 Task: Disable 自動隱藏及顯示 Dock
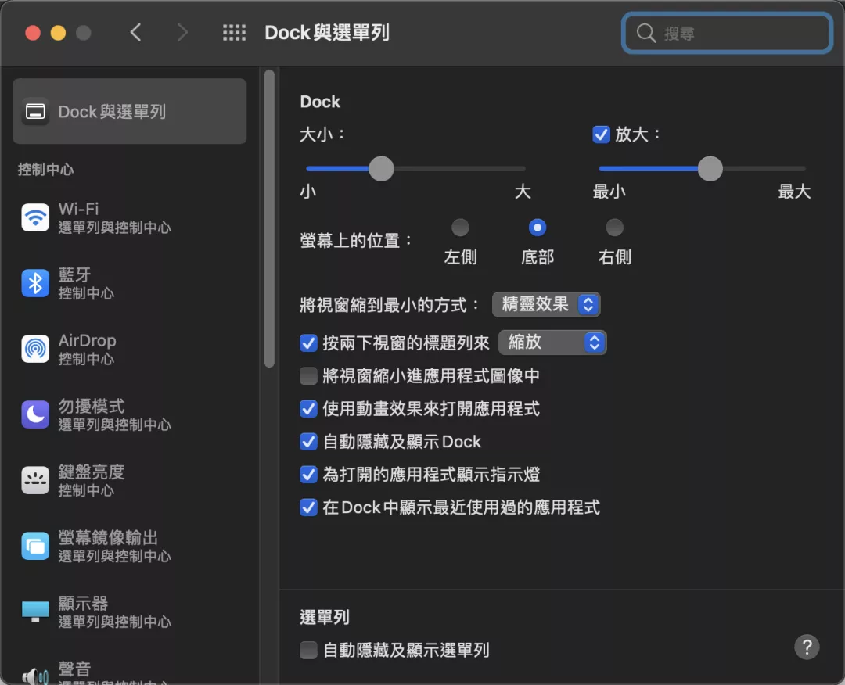pos(309,442)
